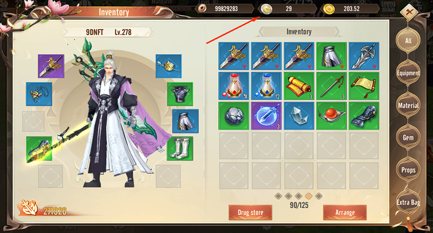Click the Arrange button
433x233 pixels.
coord(345,212)
